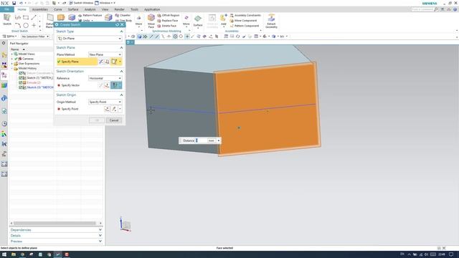Click the Specify Vector row
459x258 pixels.
[77, 85]
